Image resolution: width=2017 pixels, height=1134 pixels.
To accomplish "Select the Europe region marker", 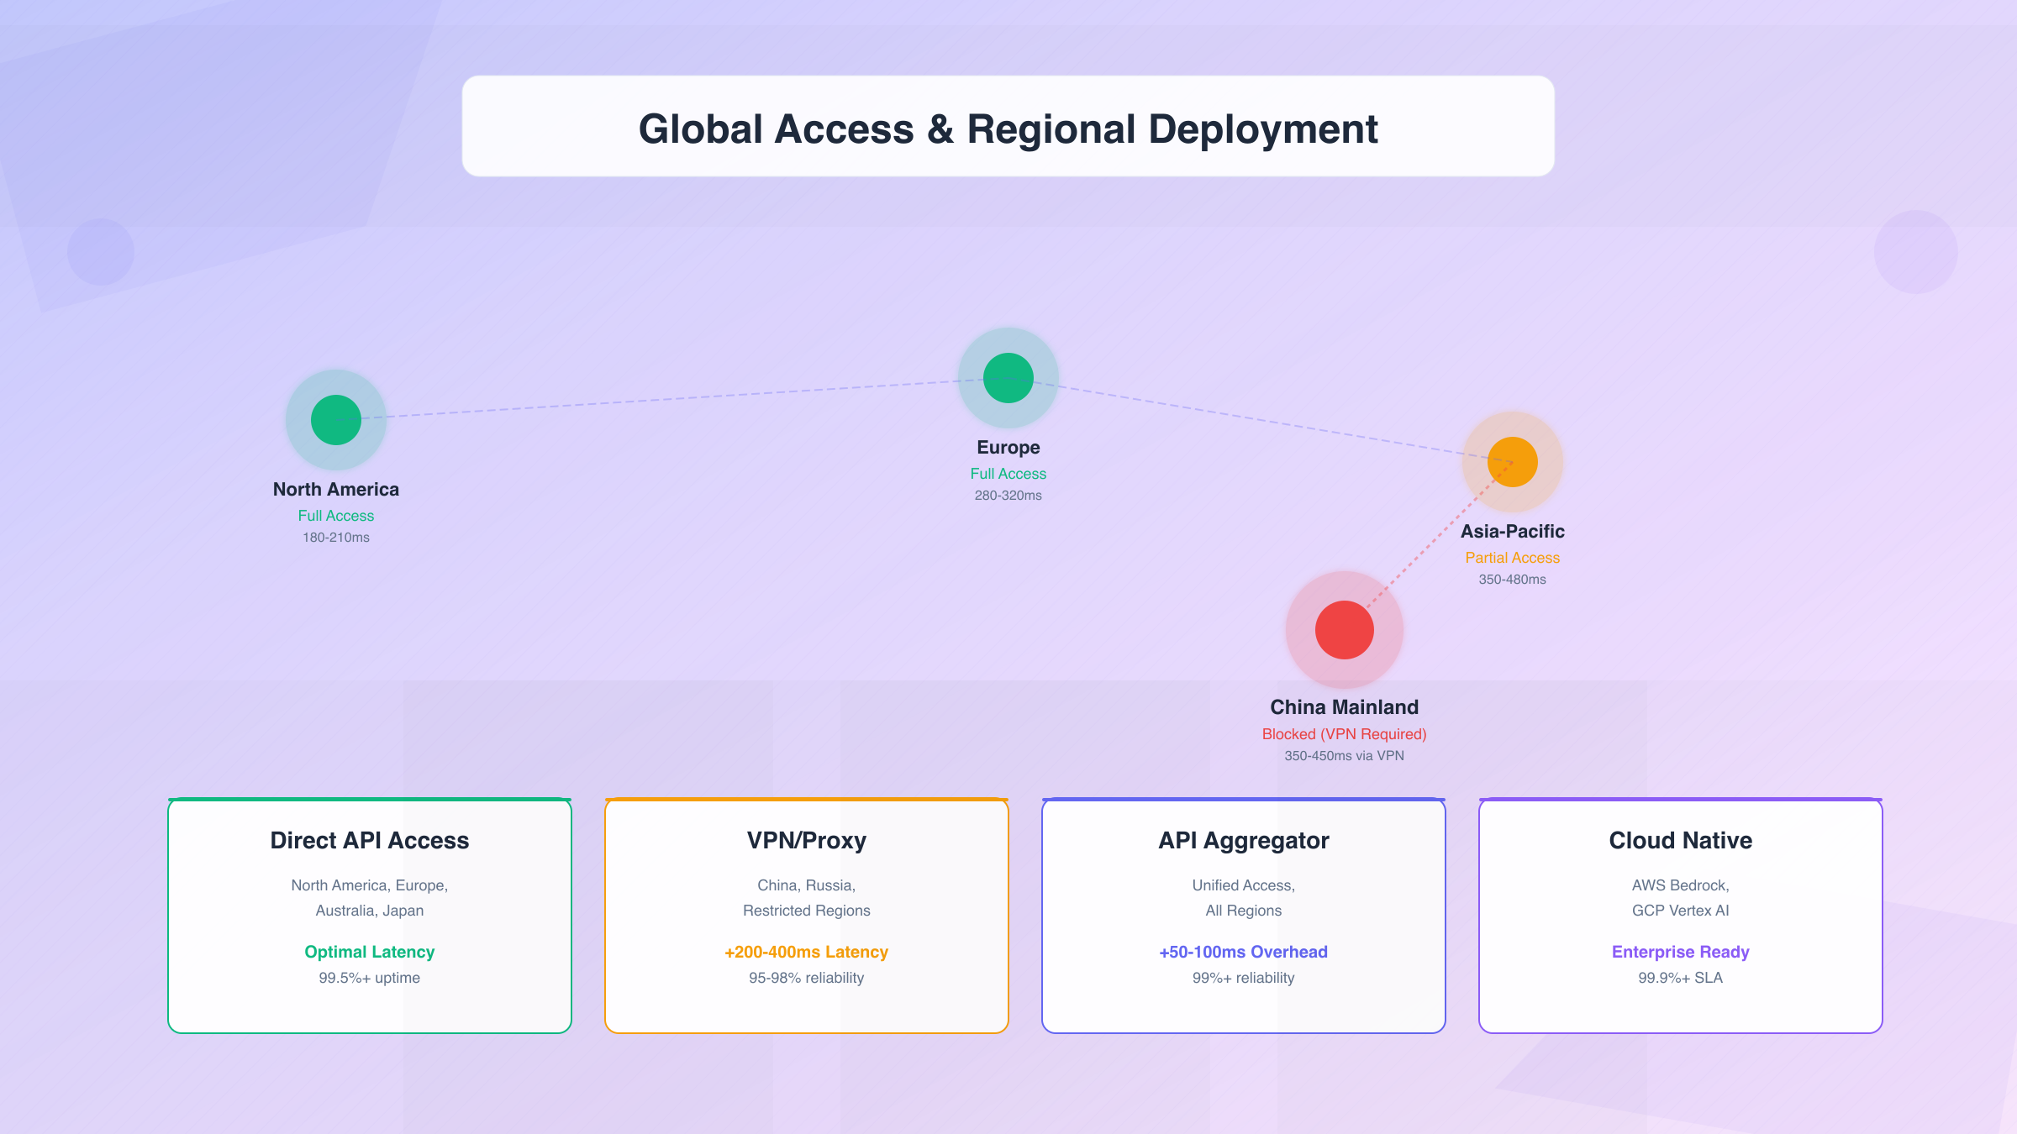I will tap(1007, 378).
